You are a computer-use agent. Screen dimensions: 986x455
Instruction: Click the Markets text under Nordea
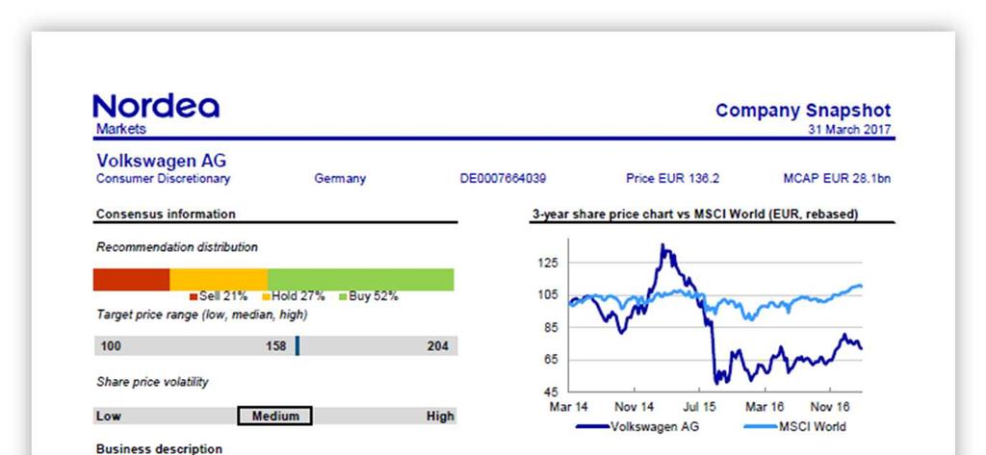(120, 129)
